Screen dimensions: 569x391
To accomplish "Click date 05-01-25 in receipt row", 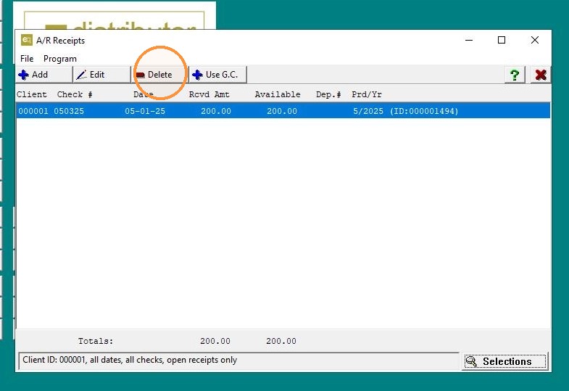I will (145, 111).
